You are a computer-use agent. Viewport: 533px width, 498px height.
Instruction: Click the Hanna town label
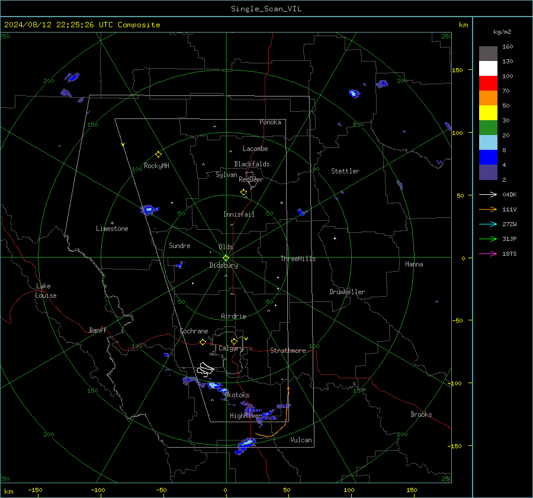(414, 264)
